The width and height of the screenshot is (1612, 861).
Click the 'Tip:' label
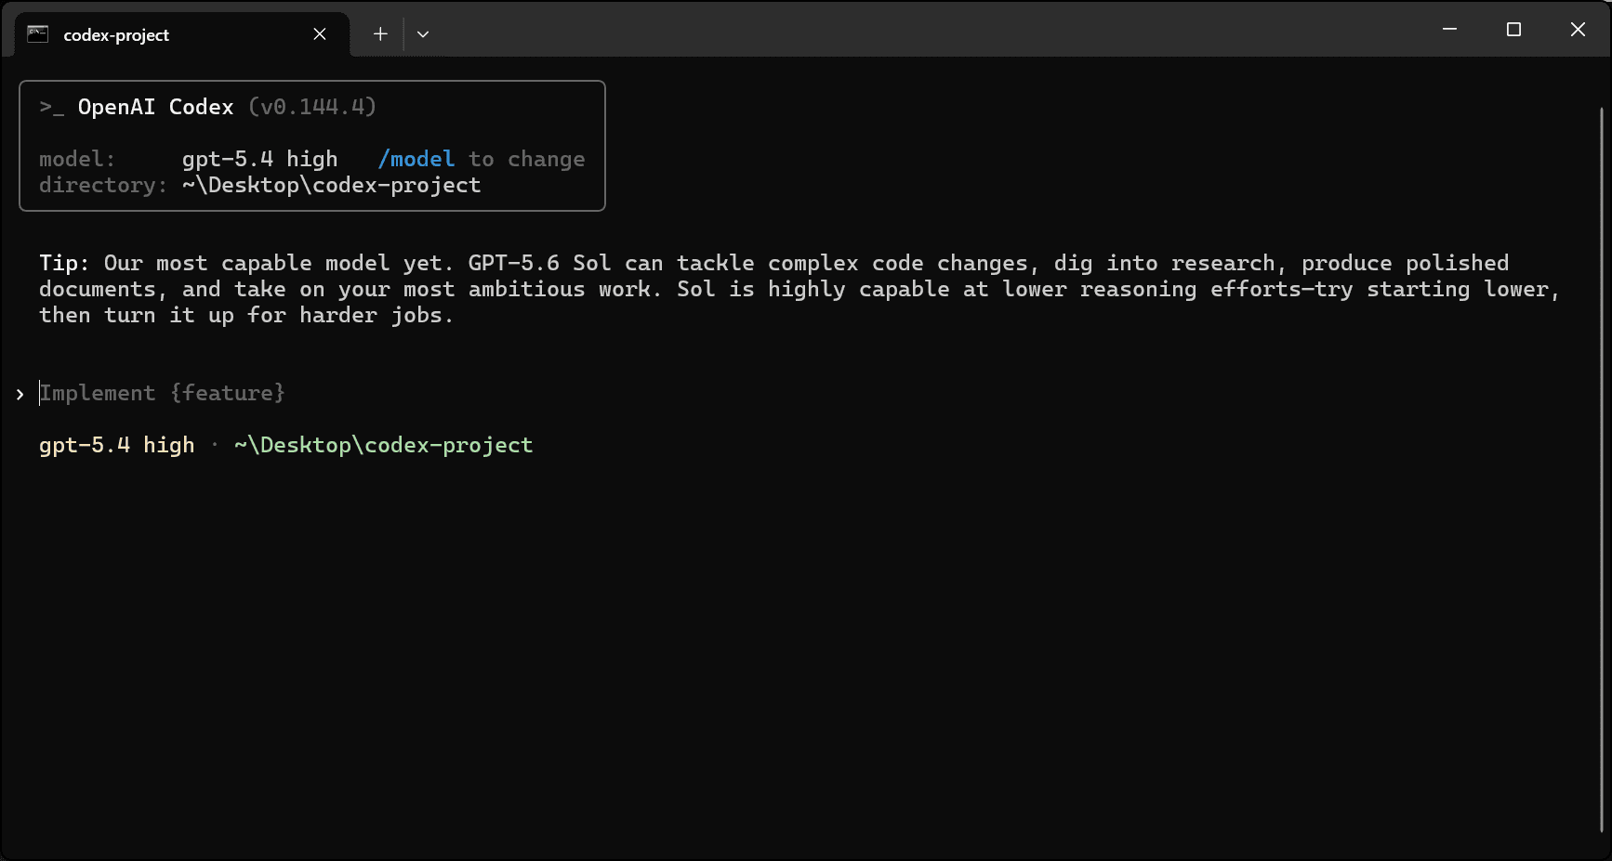(64, 263)
